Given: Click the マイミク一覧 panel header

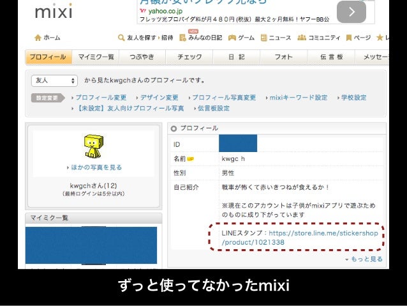Looking at the screenshot, I should point(93,218).
